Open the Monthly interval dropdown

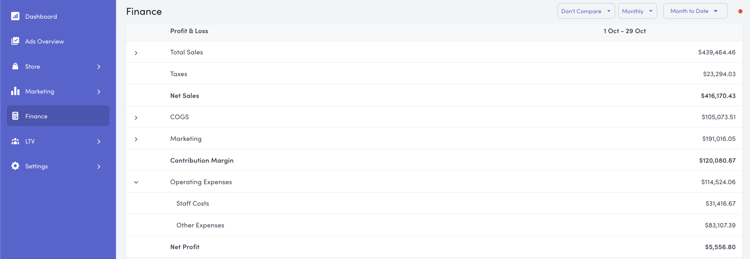(637, 11)
